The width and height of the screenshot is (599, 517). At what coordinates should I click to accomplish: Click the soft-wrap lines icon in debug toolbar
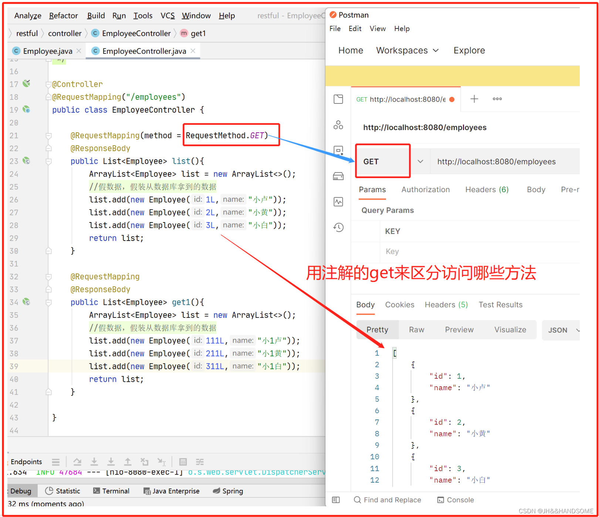pos(56,462)
